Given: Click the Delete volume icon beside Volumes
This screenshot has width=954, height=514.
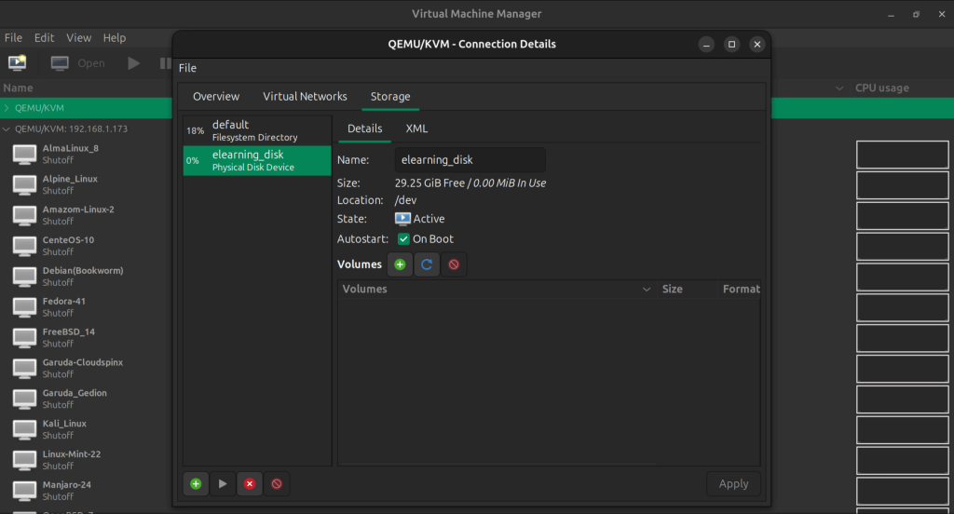Looking at the screenshot, I should coord(454,264).
